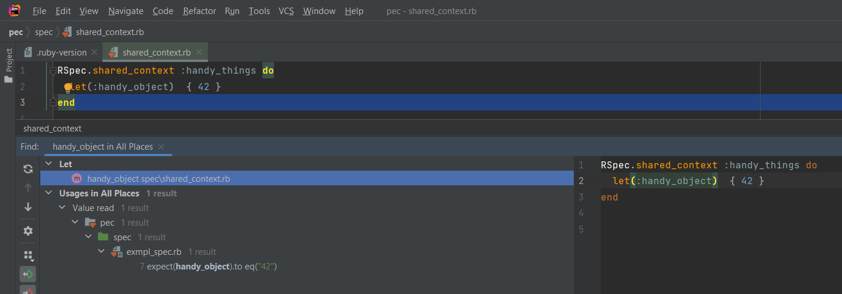This screenshot has width=842, height=294.
Task: Close the shared_context.rb editor tab
Action: click(200, 52)
